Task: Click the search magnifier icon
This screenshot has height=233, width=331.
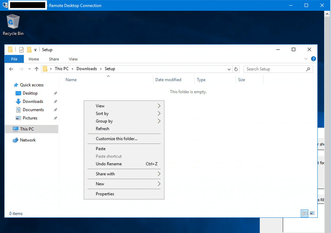Action: tap(308, 69)
